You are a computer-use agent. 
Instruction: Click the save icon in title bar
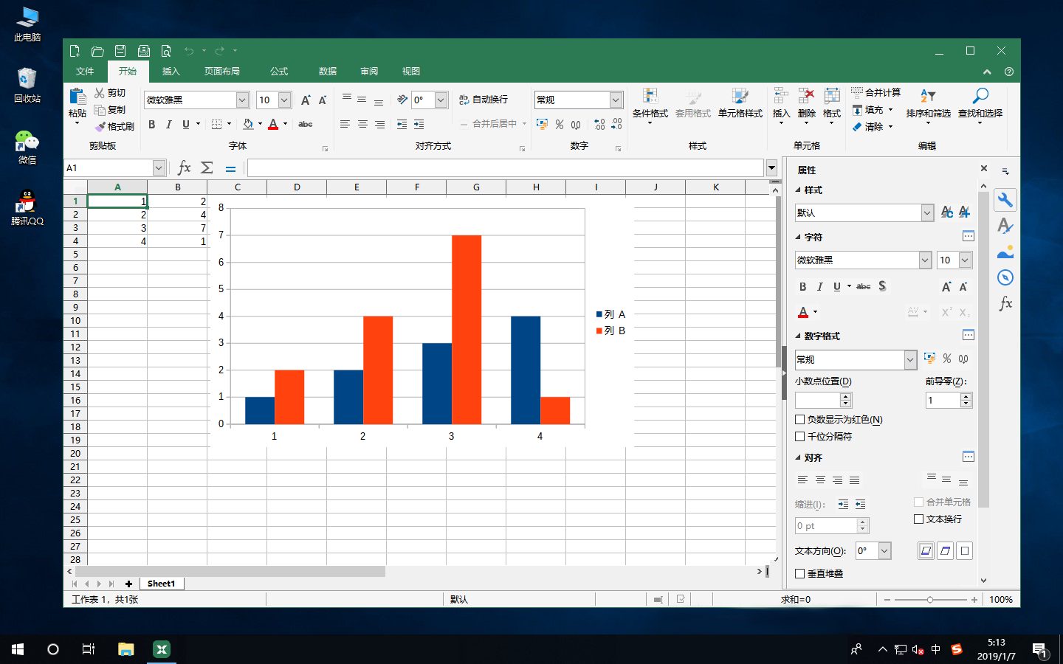(120, 51)
